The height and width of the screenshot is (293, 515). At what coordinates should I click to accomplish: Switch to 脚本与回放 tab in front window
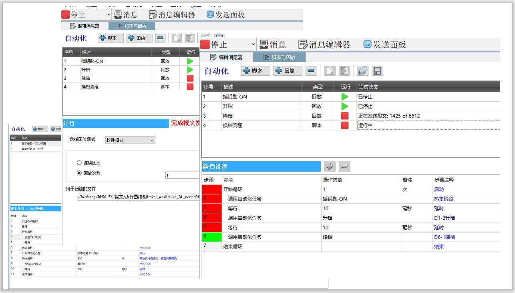click(x=280, y=57)
